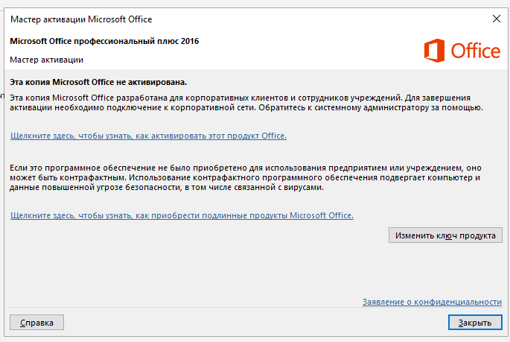Click the paragraph about corporate network activation
Viewport: 510px width, 342px height.
coord(246,103)
